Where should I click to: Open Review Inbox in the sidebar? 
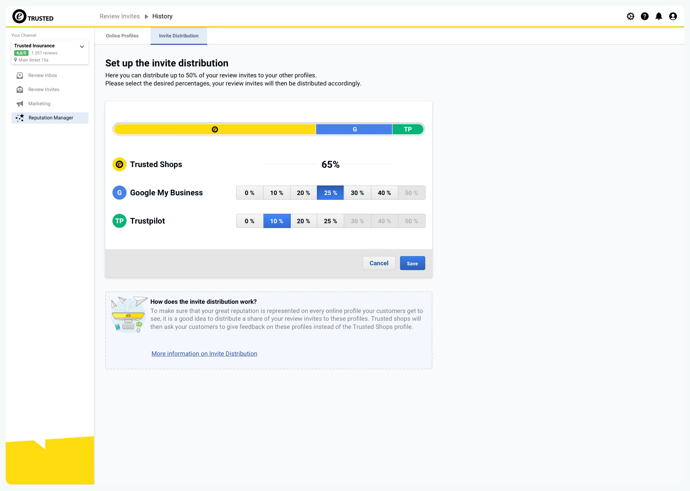click(x=42, y=75)
